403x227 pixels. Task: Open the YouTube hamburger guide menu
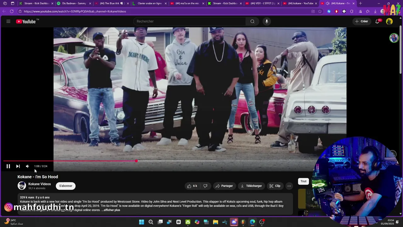(x=9, y=21)
